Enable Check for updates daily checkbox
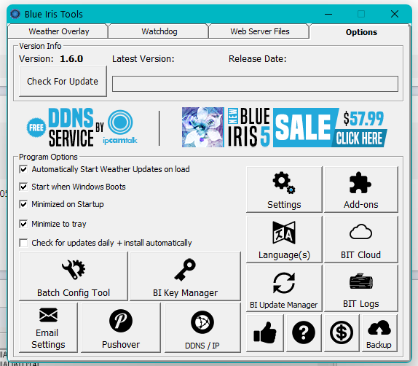The image size is (418, 366). (23, 243)
